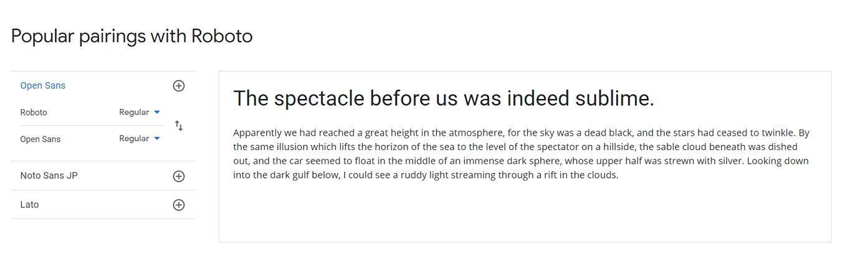850x257 pixels.
Task: Click the paragraph line starting with 'Apparently'
Action: [x=521, y=133]
